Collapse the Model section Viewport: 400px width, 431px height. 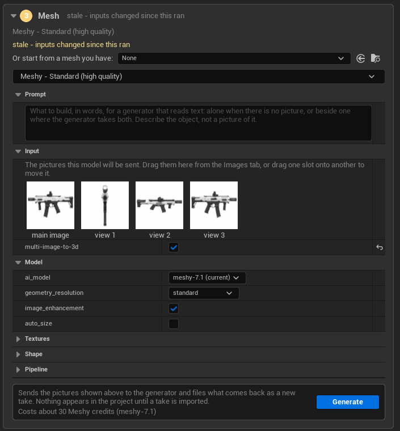(18, 263)
